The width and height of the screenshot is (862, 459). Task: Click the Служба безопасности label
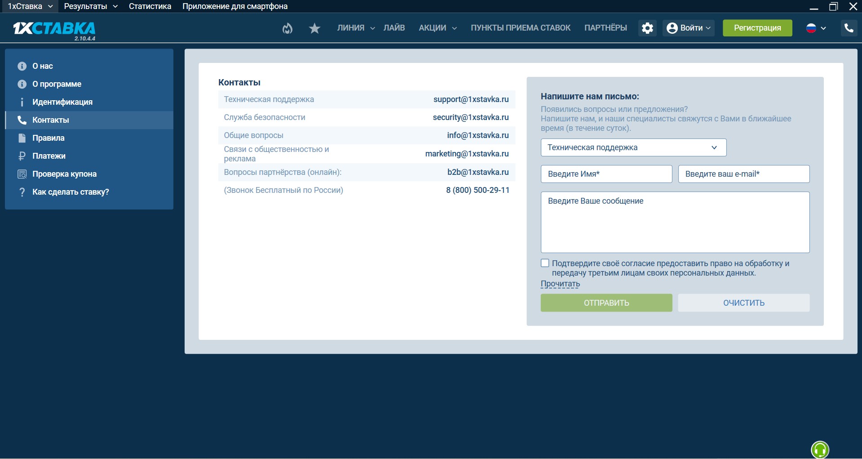coord(265,117)
